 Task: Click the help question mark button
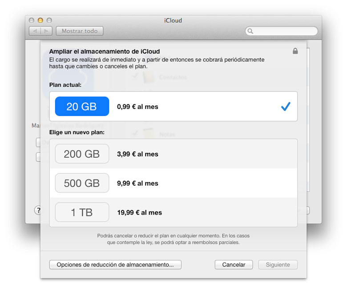(38, 210)
